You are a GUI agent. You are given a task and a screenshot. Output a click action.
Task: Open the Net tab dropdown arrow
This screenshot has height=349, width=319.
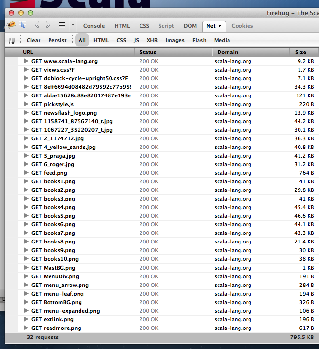pos(220,26)
